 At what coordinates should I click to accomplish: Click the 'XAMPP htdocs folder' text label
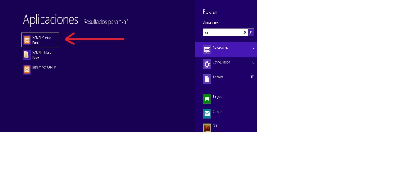pos(42,55)
